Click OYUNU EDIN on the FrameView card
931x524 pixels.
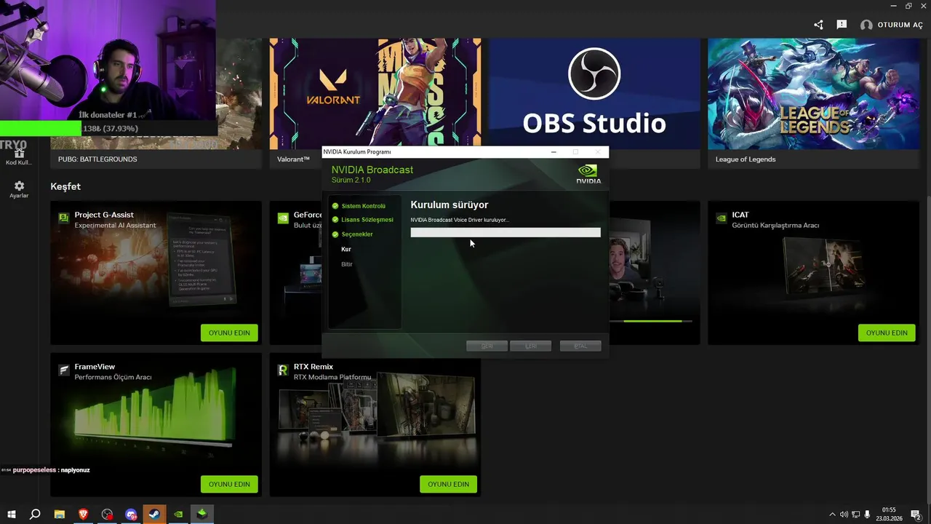tap(229, 484)
